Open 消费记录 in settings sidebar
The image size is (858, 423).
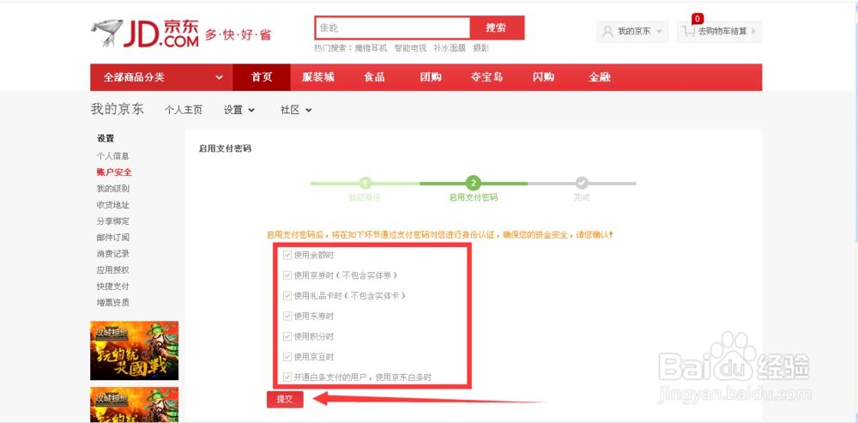pos(113,254)
